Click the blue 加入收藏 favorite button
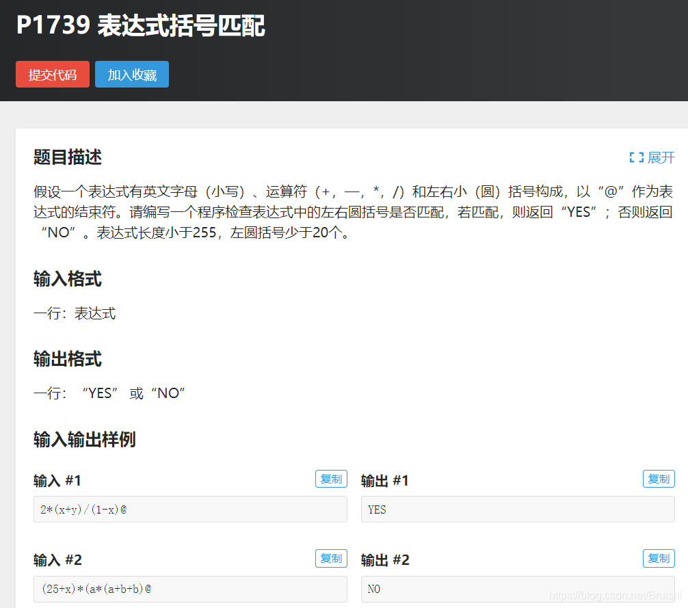 click(x=131, y=74)
